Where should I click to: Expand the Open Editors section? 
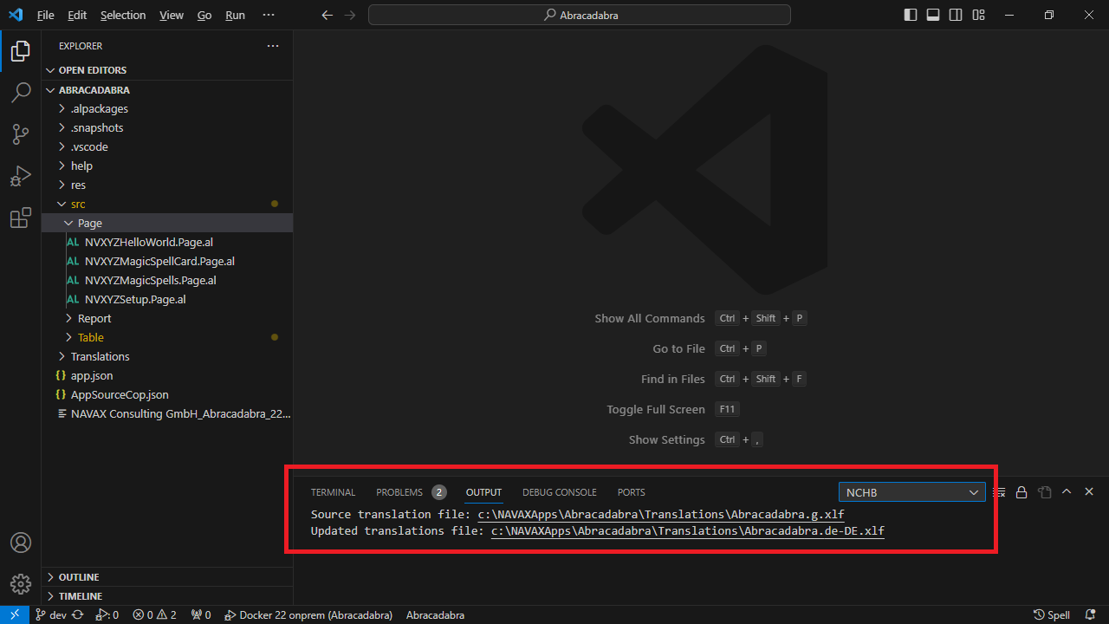167,70
